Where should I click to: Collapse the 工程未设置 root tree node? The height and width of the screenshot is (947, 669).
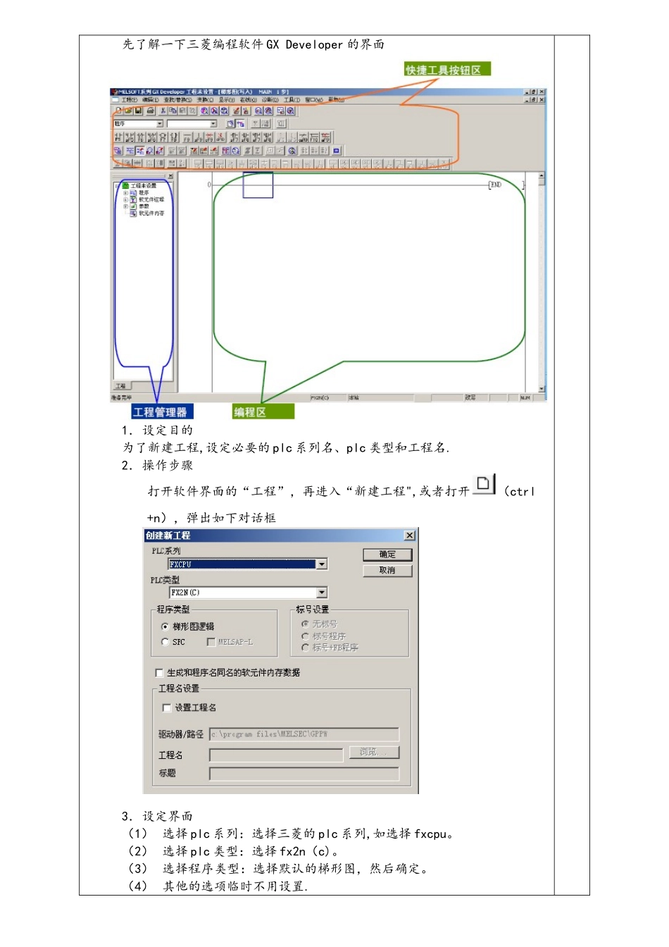(x=118, y=185)
